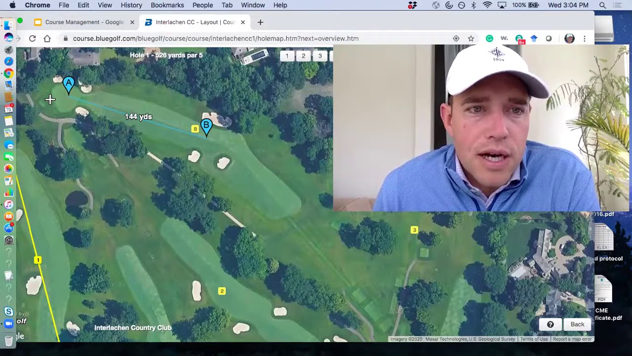Open Notification Center
This screenshot has height=356, width=632.
pos(617,5)
